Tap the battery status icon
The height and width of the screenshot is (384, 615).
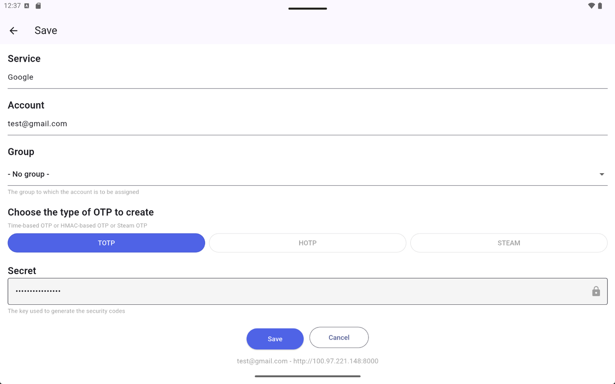tap(600, 6)
